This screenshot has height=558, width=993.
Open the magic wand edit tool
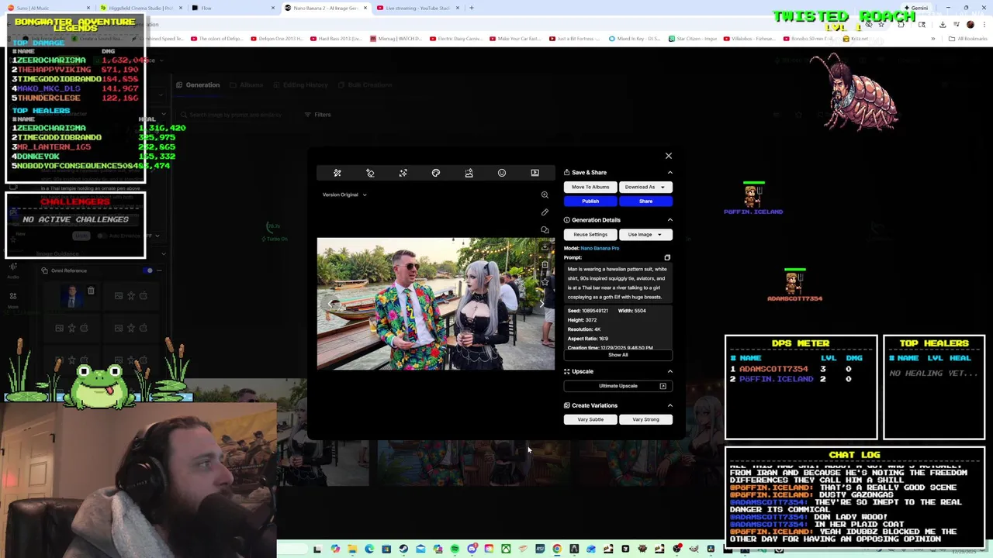pos(337,173)
